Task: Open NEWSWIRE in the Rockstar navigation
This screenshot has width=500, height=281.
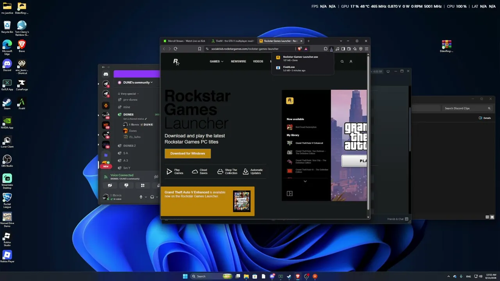Action: [238, 61]
